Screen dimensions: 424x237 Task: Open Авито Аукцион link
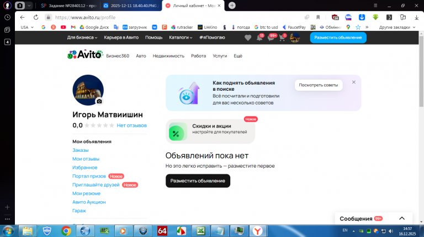point(89,202)
